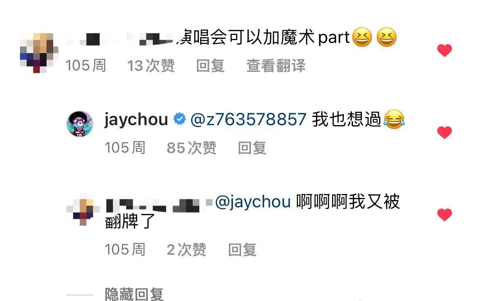Screen dimensions: 479x301
Task: Open the third commenter's pixelated avatar
Action: 82,209
